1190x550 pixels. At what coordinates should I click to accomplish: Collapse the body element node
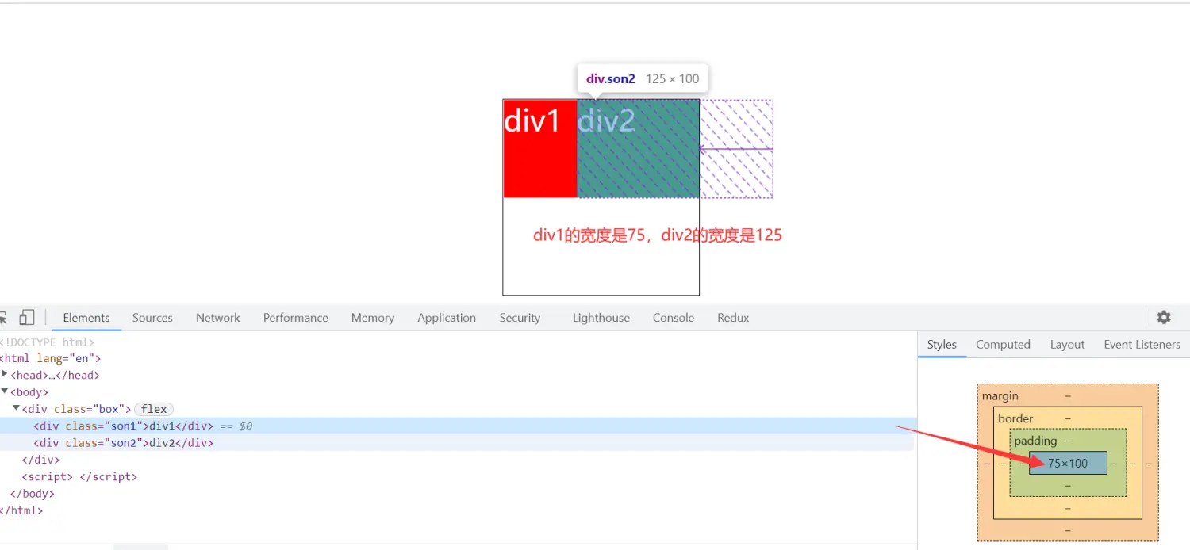point(5,391)
